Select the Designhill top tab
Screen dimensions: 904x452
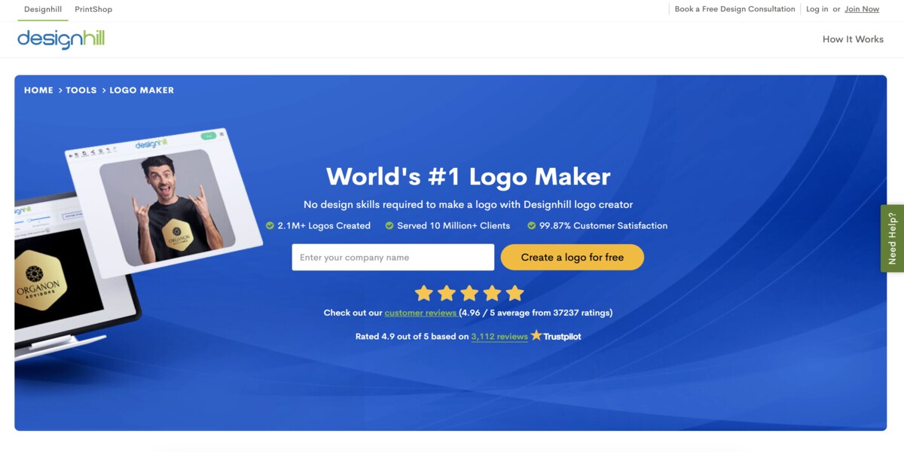click(x=43, y=9)
